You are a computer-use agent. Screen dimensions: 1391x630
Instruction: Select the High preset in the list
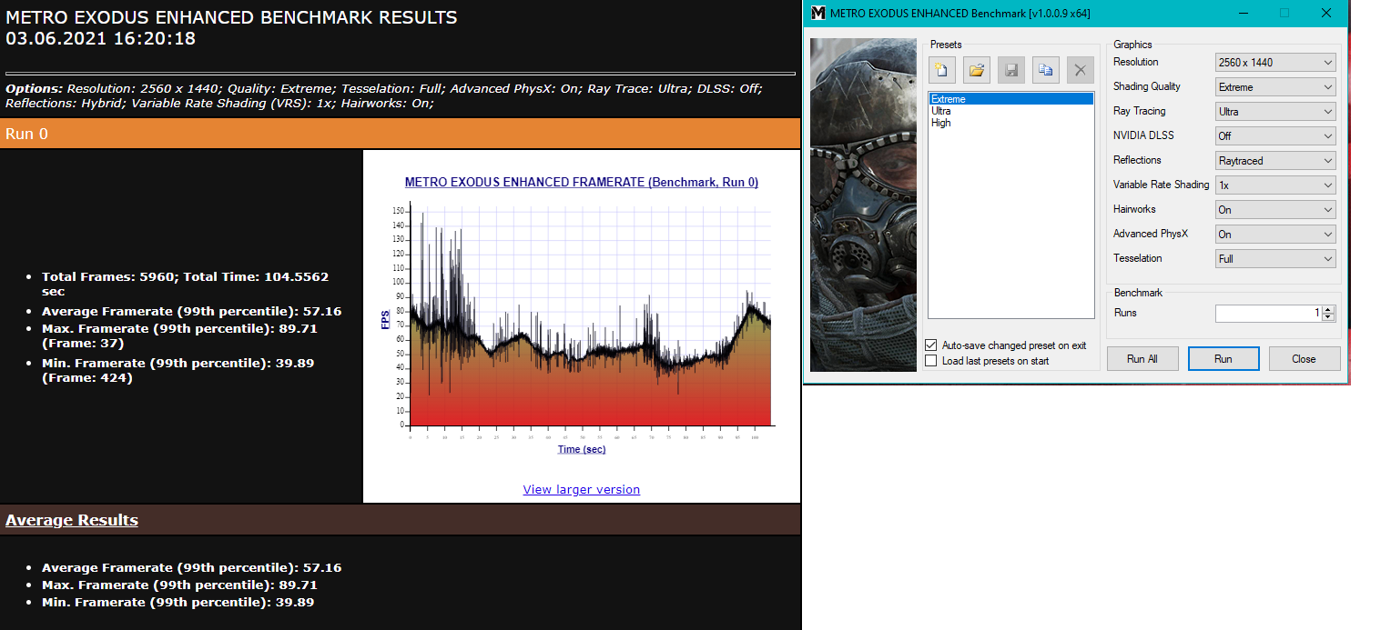940,123
